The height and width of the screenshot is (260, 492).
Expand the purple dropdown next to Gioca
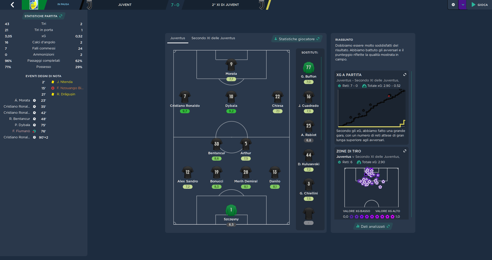tap(463, 5)
